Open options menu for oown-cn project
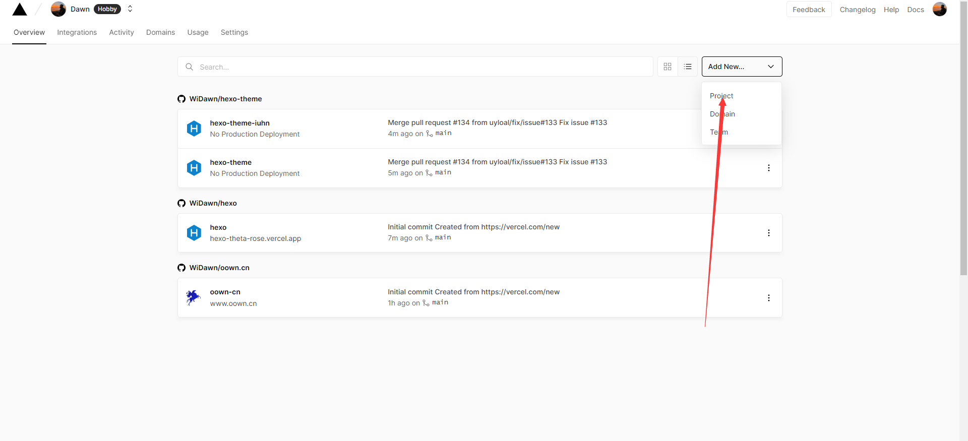Image resolution: width=968 pixels, height=441 pixels. point(768,298)
